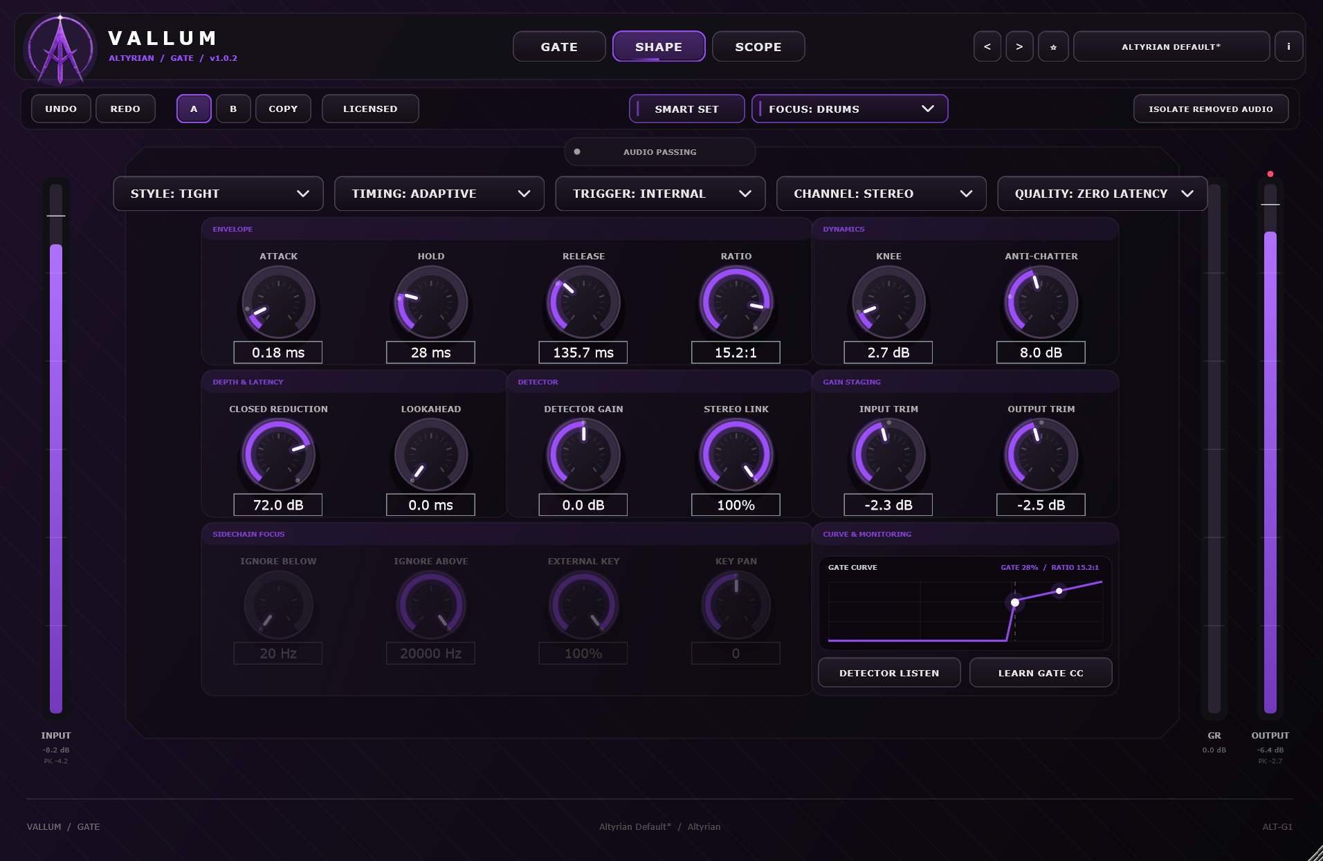Screen dimensions: 1323x861
Task: Click the Release value field 135.7 ms
Action: click(x=583, y=352)
